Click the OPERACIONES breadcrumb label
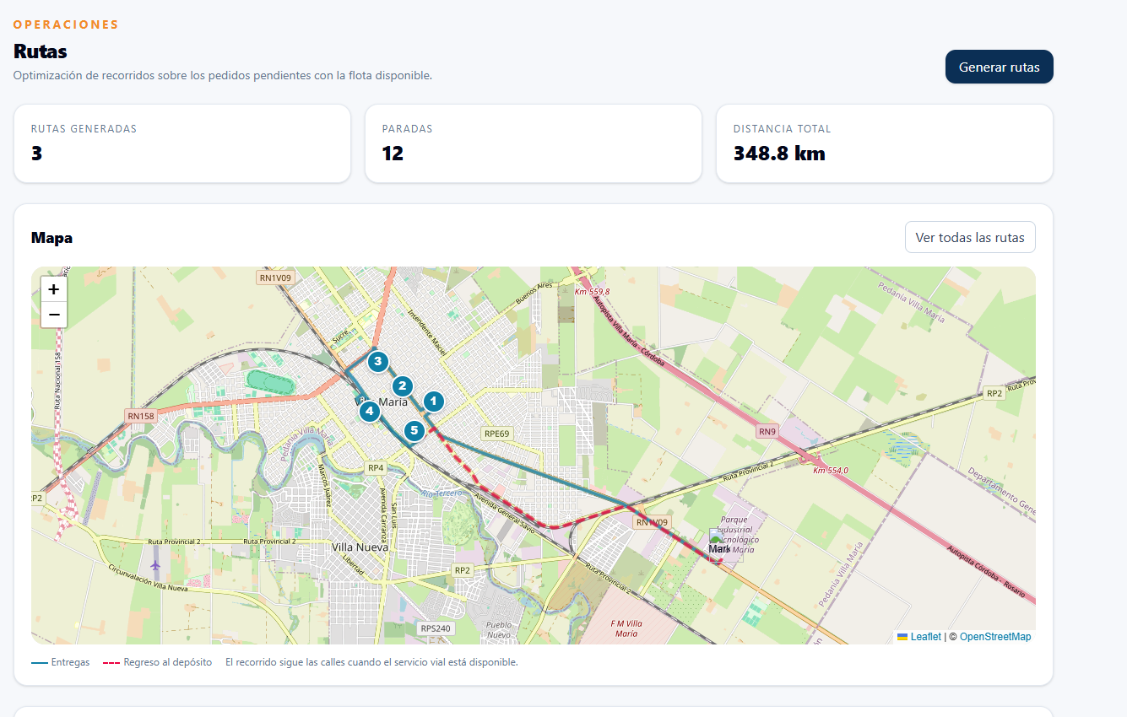This screenshot has height=717, width=1127. point(66,24)
